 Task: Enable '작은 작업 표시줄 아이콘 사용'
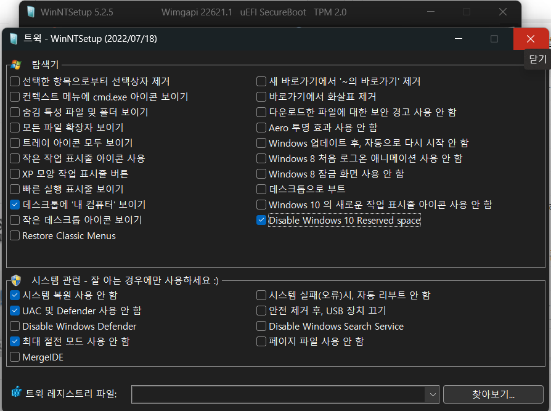[x=15, y=158]
